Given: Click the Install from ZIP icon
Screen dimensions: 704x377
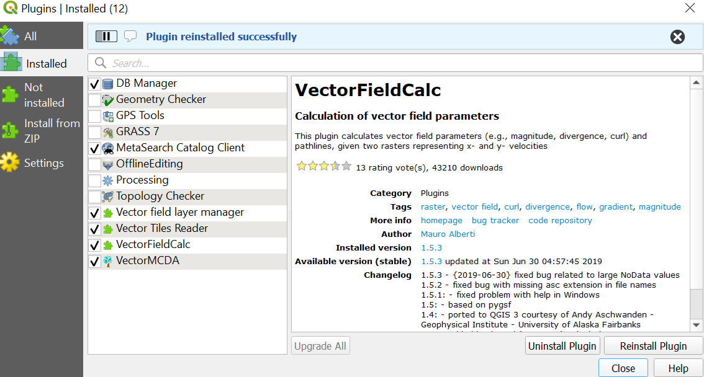Looking at the screenshot, I should click(x=10, y=130).
